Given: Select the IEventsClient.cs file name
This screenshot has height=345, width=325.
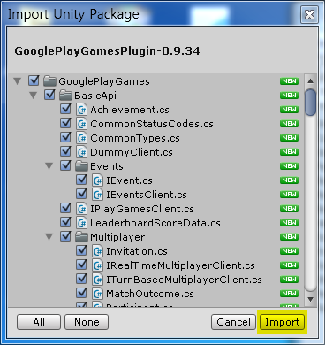Looking at the screenshot, I should 147,195.
